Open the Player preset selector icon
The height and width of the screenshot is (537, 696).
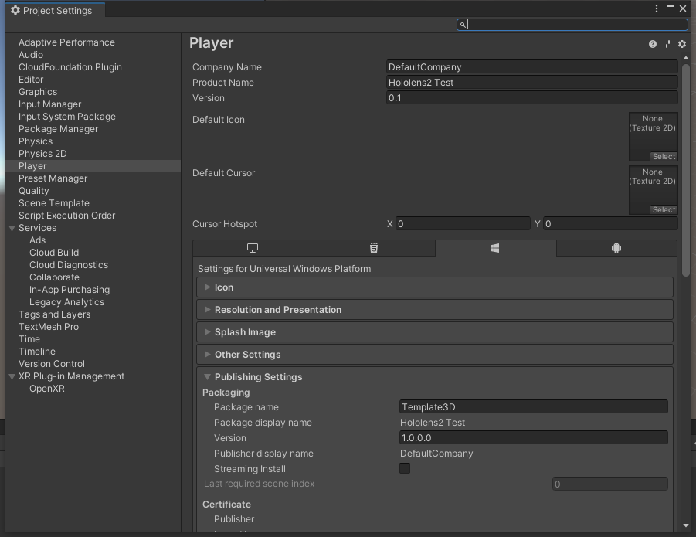click(x=667, y=44)
